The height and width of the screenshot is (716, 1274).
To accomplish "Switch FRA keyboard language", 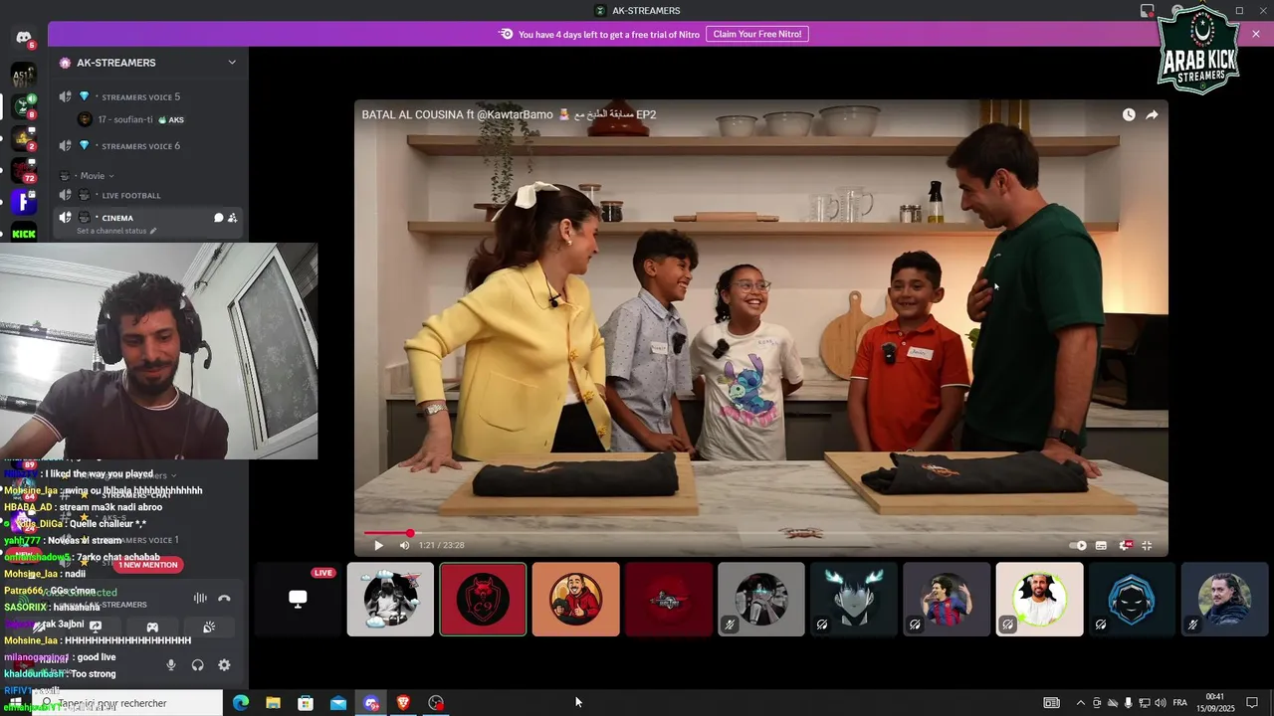I will coord(1179,703).
